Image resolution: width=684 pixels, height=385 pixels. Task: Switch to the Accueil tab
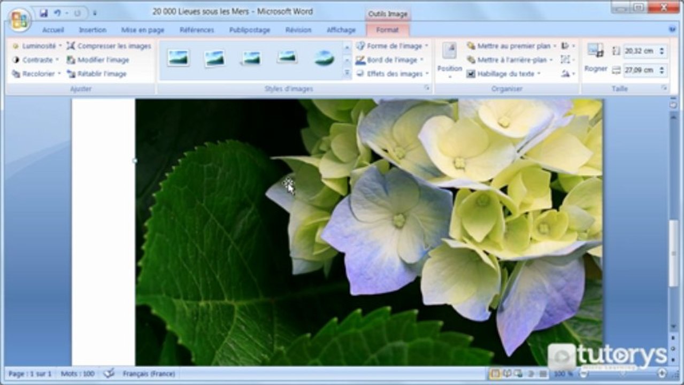pyautogui.click(x=53, y=30)
